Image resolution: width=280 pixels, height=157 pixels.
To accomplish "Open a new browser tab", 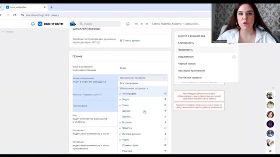I will pos(52,7).
